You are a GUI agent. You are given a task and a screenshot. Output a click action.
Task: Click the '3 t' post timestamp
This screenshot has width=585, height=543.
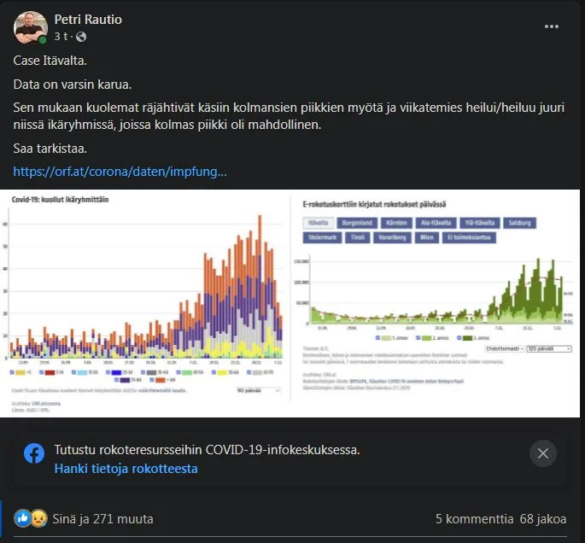click(61, 37)
